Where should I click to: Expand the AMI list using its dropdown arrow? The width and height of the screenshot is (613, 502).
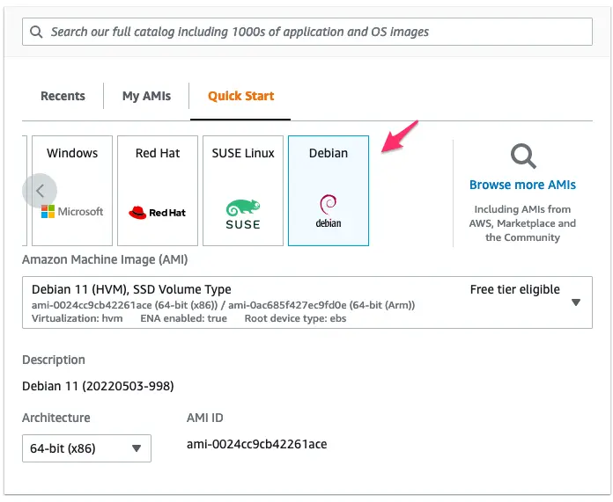click(575, 302)
